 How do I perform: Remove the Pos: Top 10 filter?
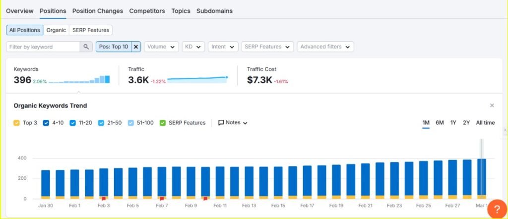click(136, 47)
